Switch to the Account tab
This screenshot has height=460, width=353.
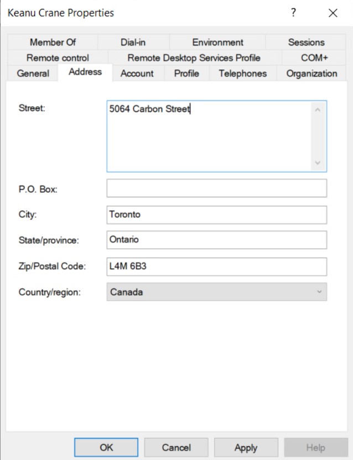[137, 74]
